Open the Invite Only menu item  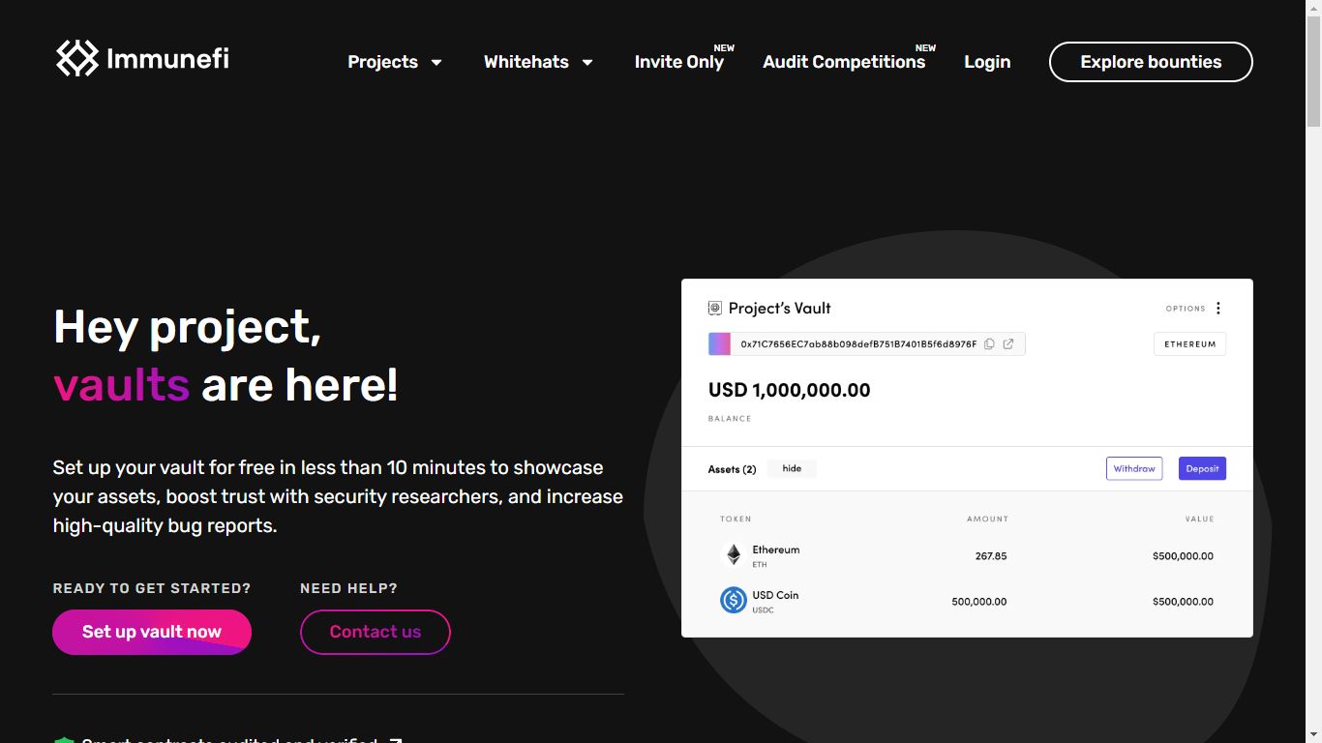coord(678,62)
